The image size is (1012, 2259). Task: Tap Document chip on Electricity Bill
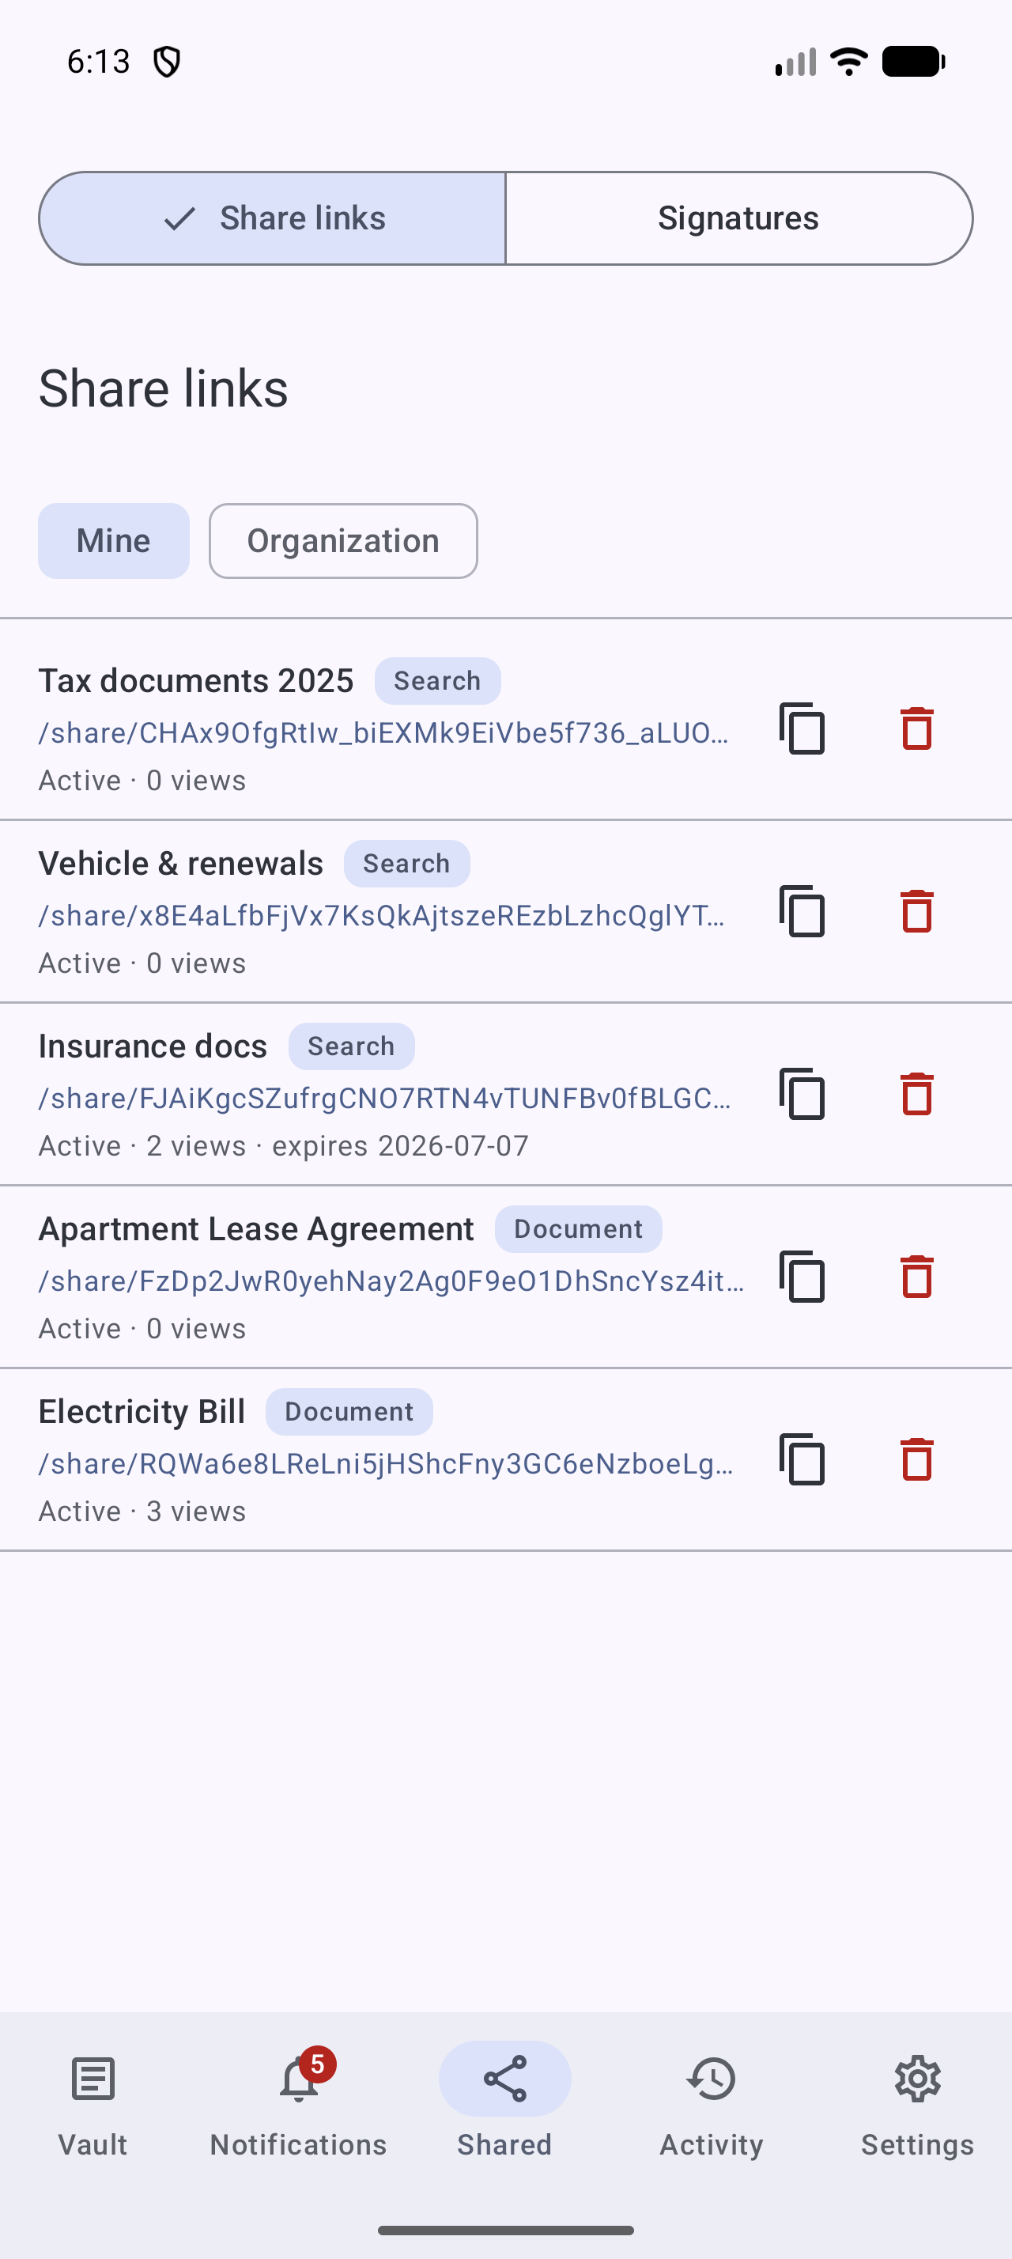point(349,1412)
